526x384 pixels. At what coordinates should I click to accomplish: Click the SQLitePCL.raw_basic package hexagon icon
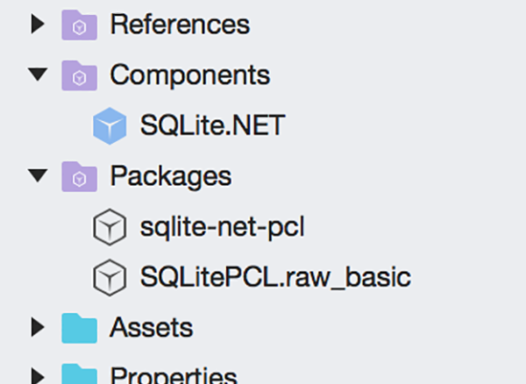[x=110, y=278]
